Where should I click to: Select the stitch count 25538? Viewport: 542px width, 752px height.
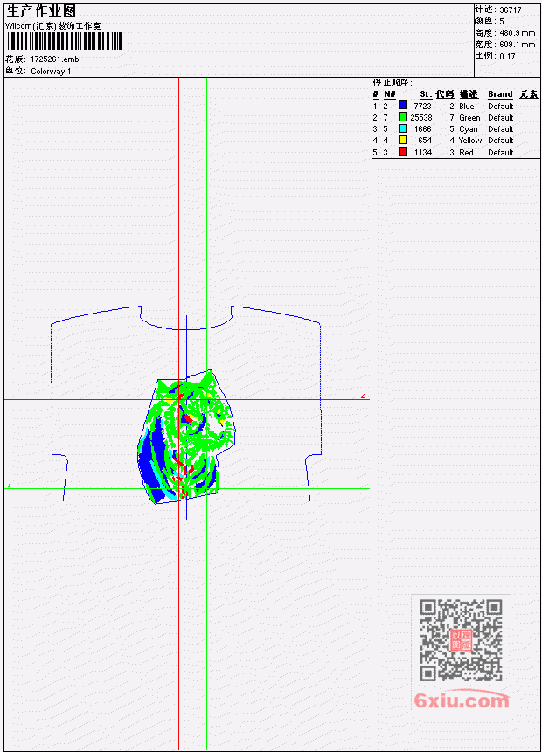point(421,118)
